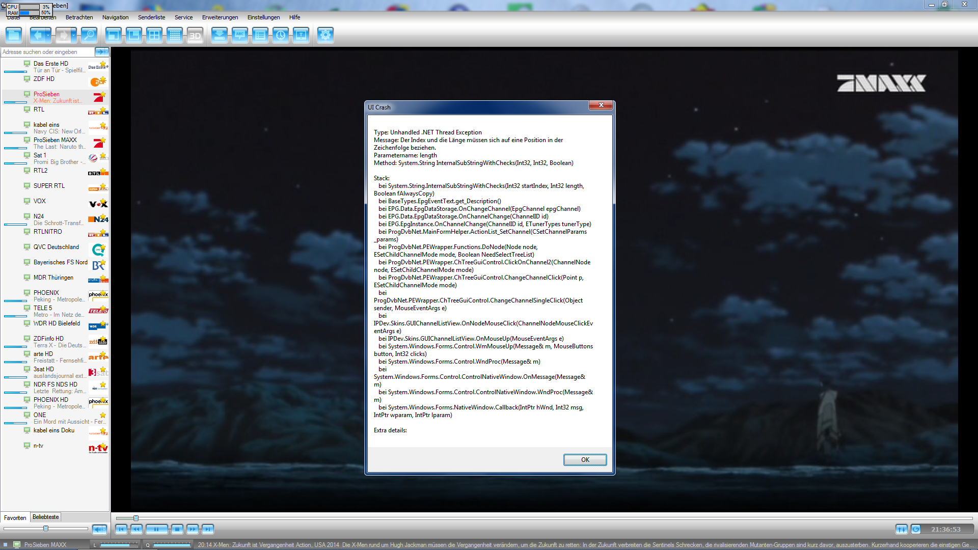Click the ABC subtitles speech-bubble icon

click(239, 35)
